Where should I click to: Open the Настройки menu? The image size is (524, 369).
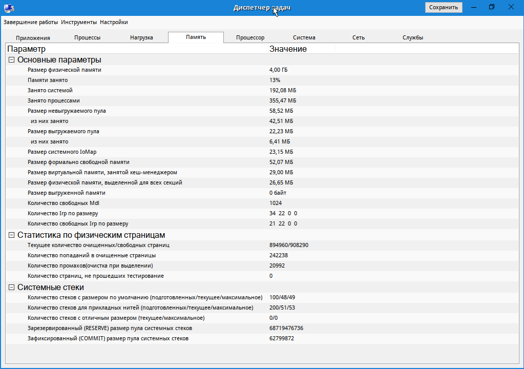pos(114,22)
